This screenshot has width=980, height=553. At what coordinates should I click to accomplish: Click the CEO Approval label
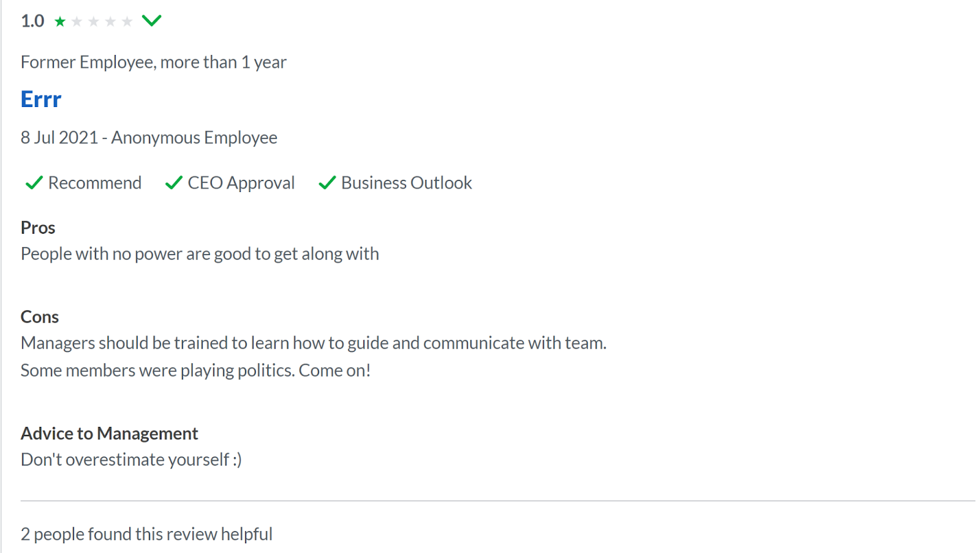pyautogui.click(x=241, y=183)
